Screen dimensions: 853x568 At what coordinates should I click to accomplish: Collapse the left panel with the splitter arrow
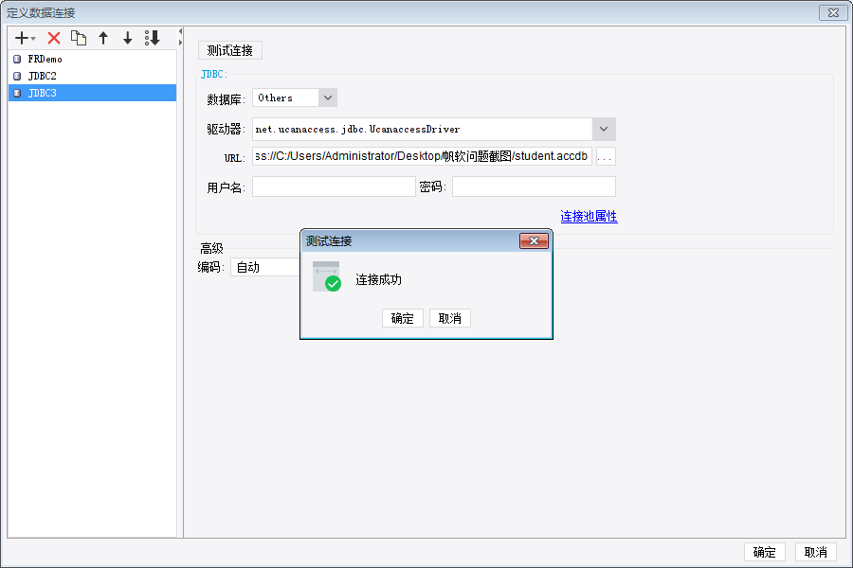pos(180,31)
